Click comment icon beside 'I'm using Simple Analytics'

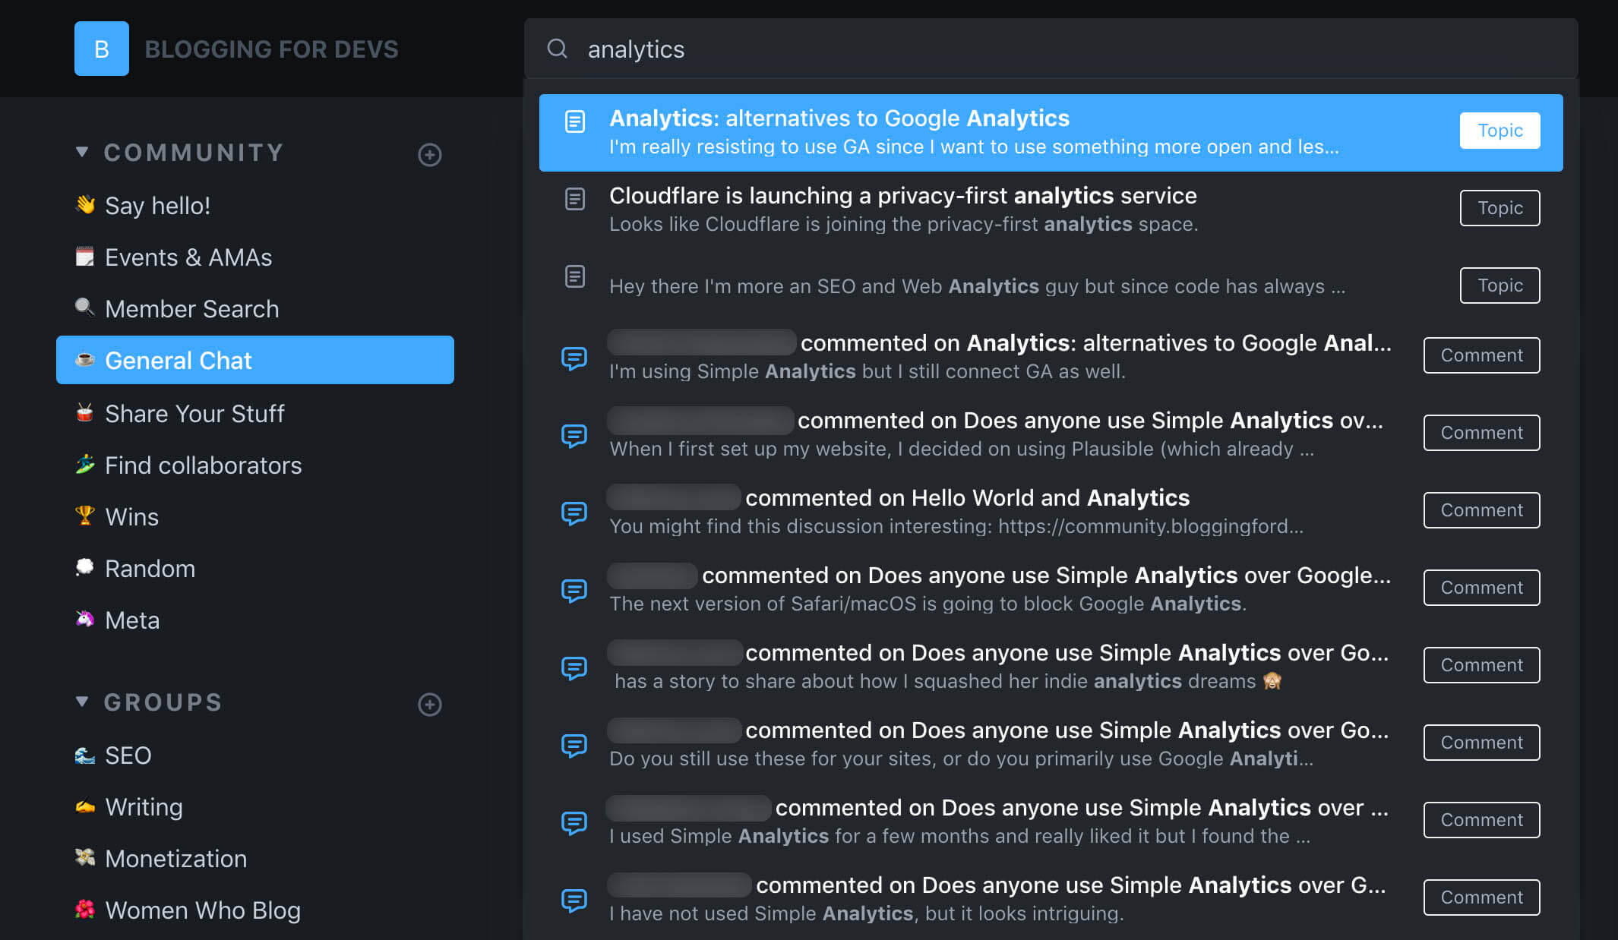click(x=574, y=358)
